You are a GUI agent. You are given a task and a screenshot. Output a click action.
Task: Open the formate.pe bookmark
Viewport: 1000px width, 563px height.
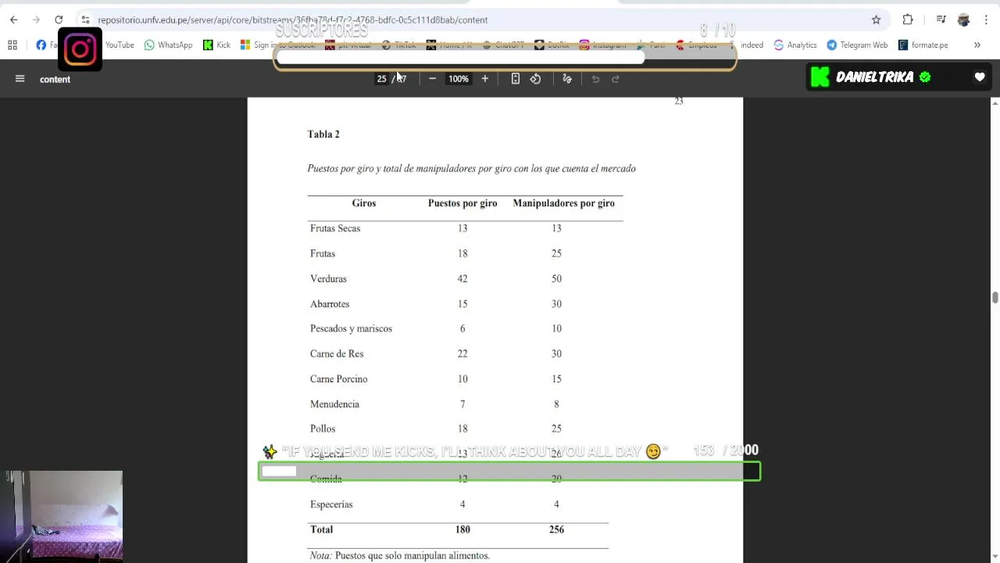(x=923, y=45)
